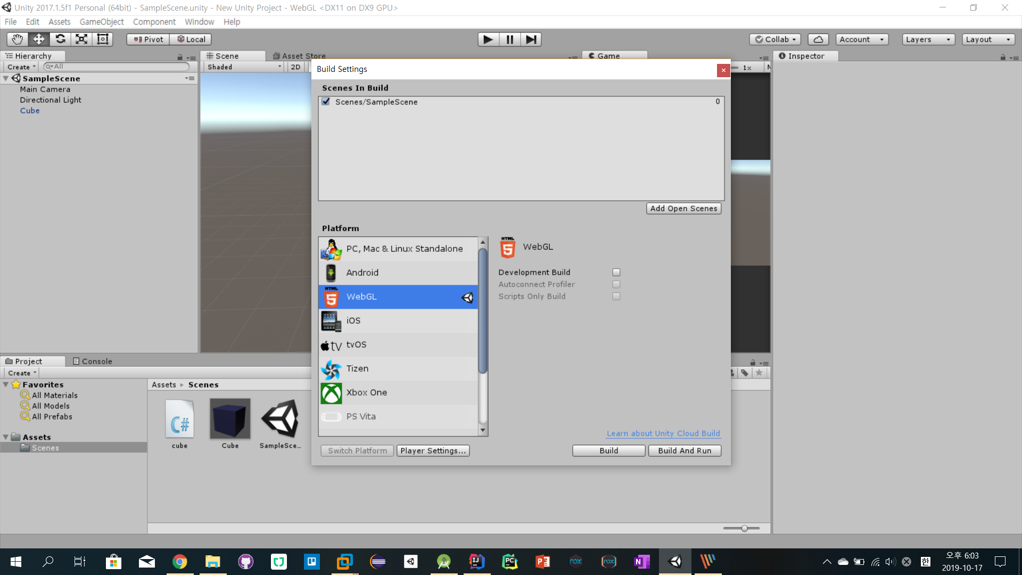Select the Rect Transform tool
The image size is (1022, 575).
pyautogui.click(x=103, y=39)
